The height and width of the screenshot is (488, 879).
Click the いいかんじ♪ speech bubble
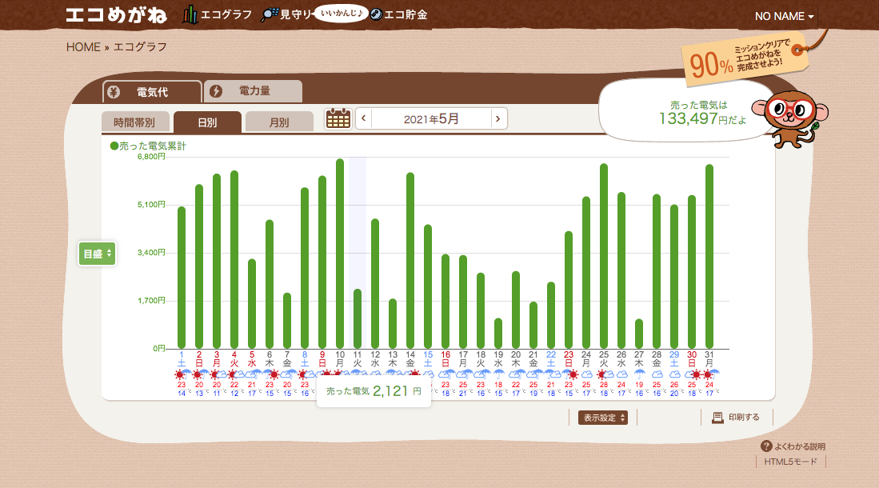click(x=341, y=14)
